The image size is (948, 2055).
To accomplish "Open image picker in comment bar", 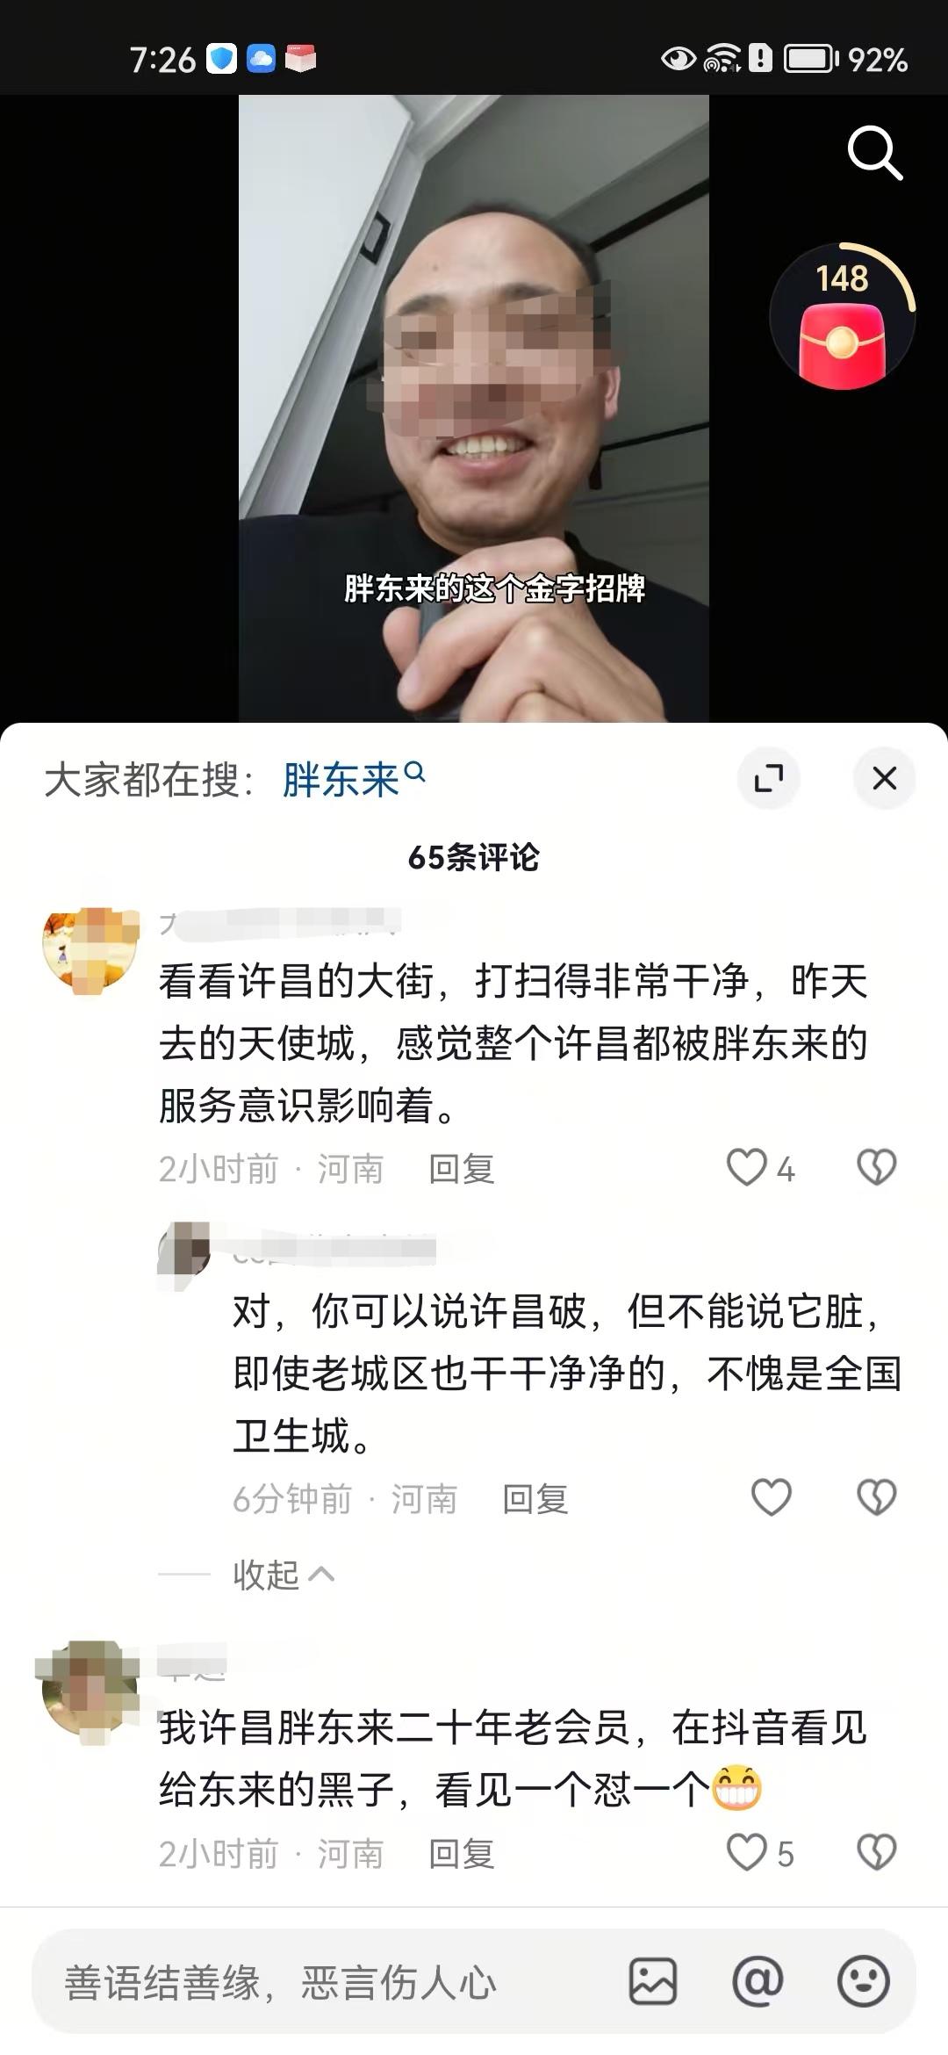I will click(653, 1982).
